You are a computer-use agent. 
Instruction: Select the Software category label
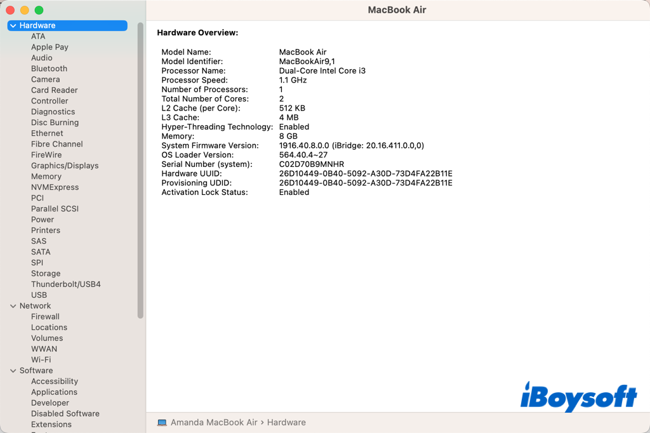36,371
